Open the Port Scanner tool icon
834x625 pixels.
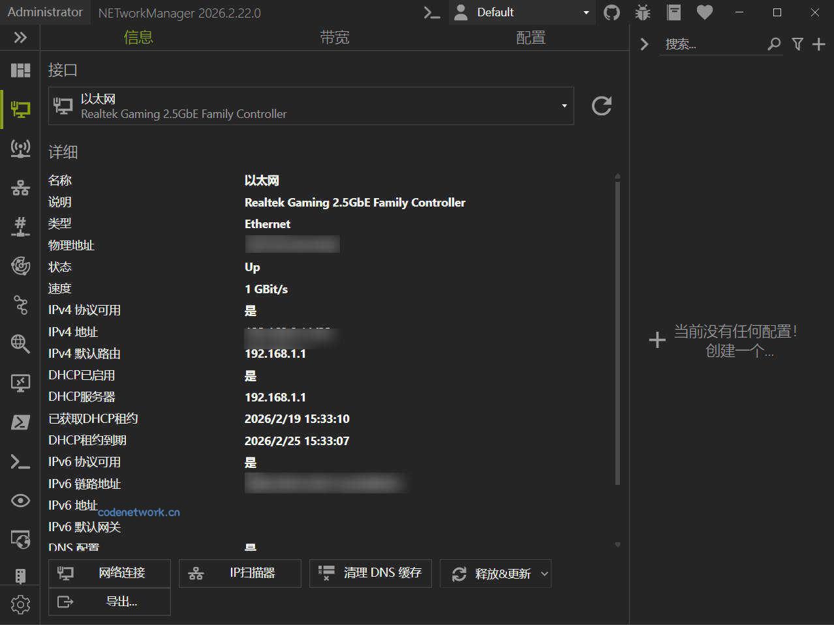pos(20,226)
